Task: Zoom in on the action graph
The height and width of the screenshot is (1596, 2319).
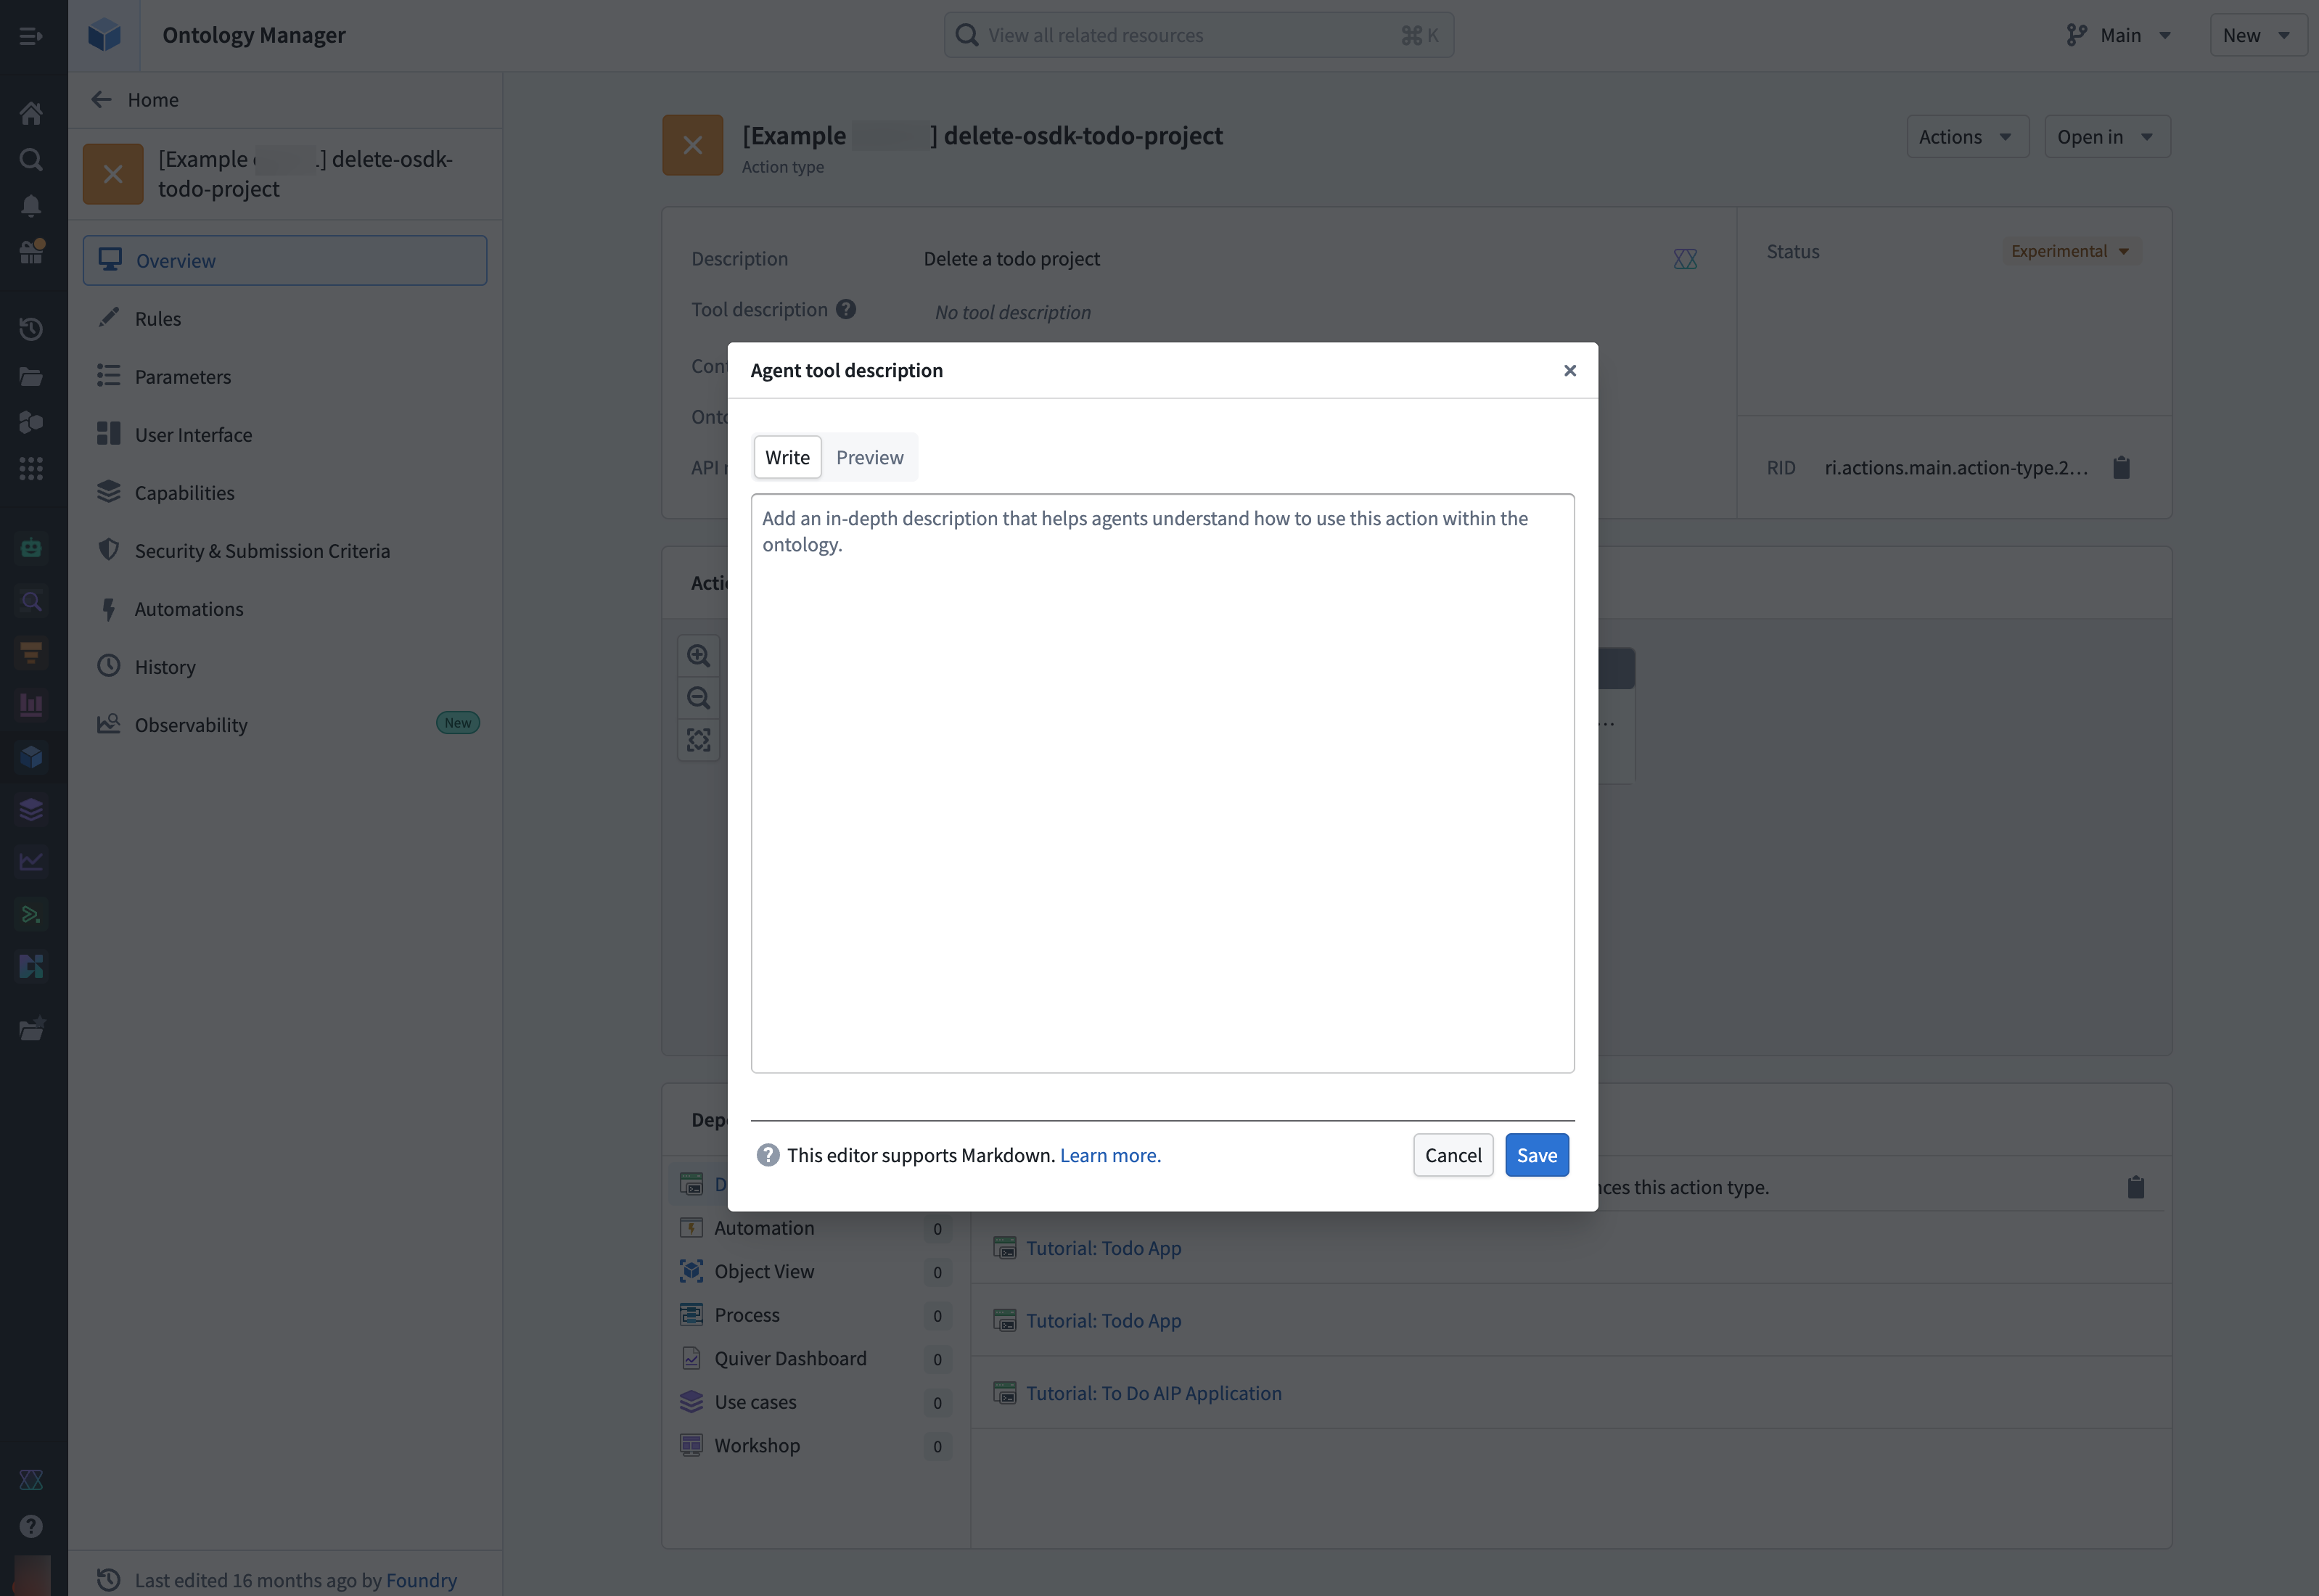Action: click(x=698, y=655)
